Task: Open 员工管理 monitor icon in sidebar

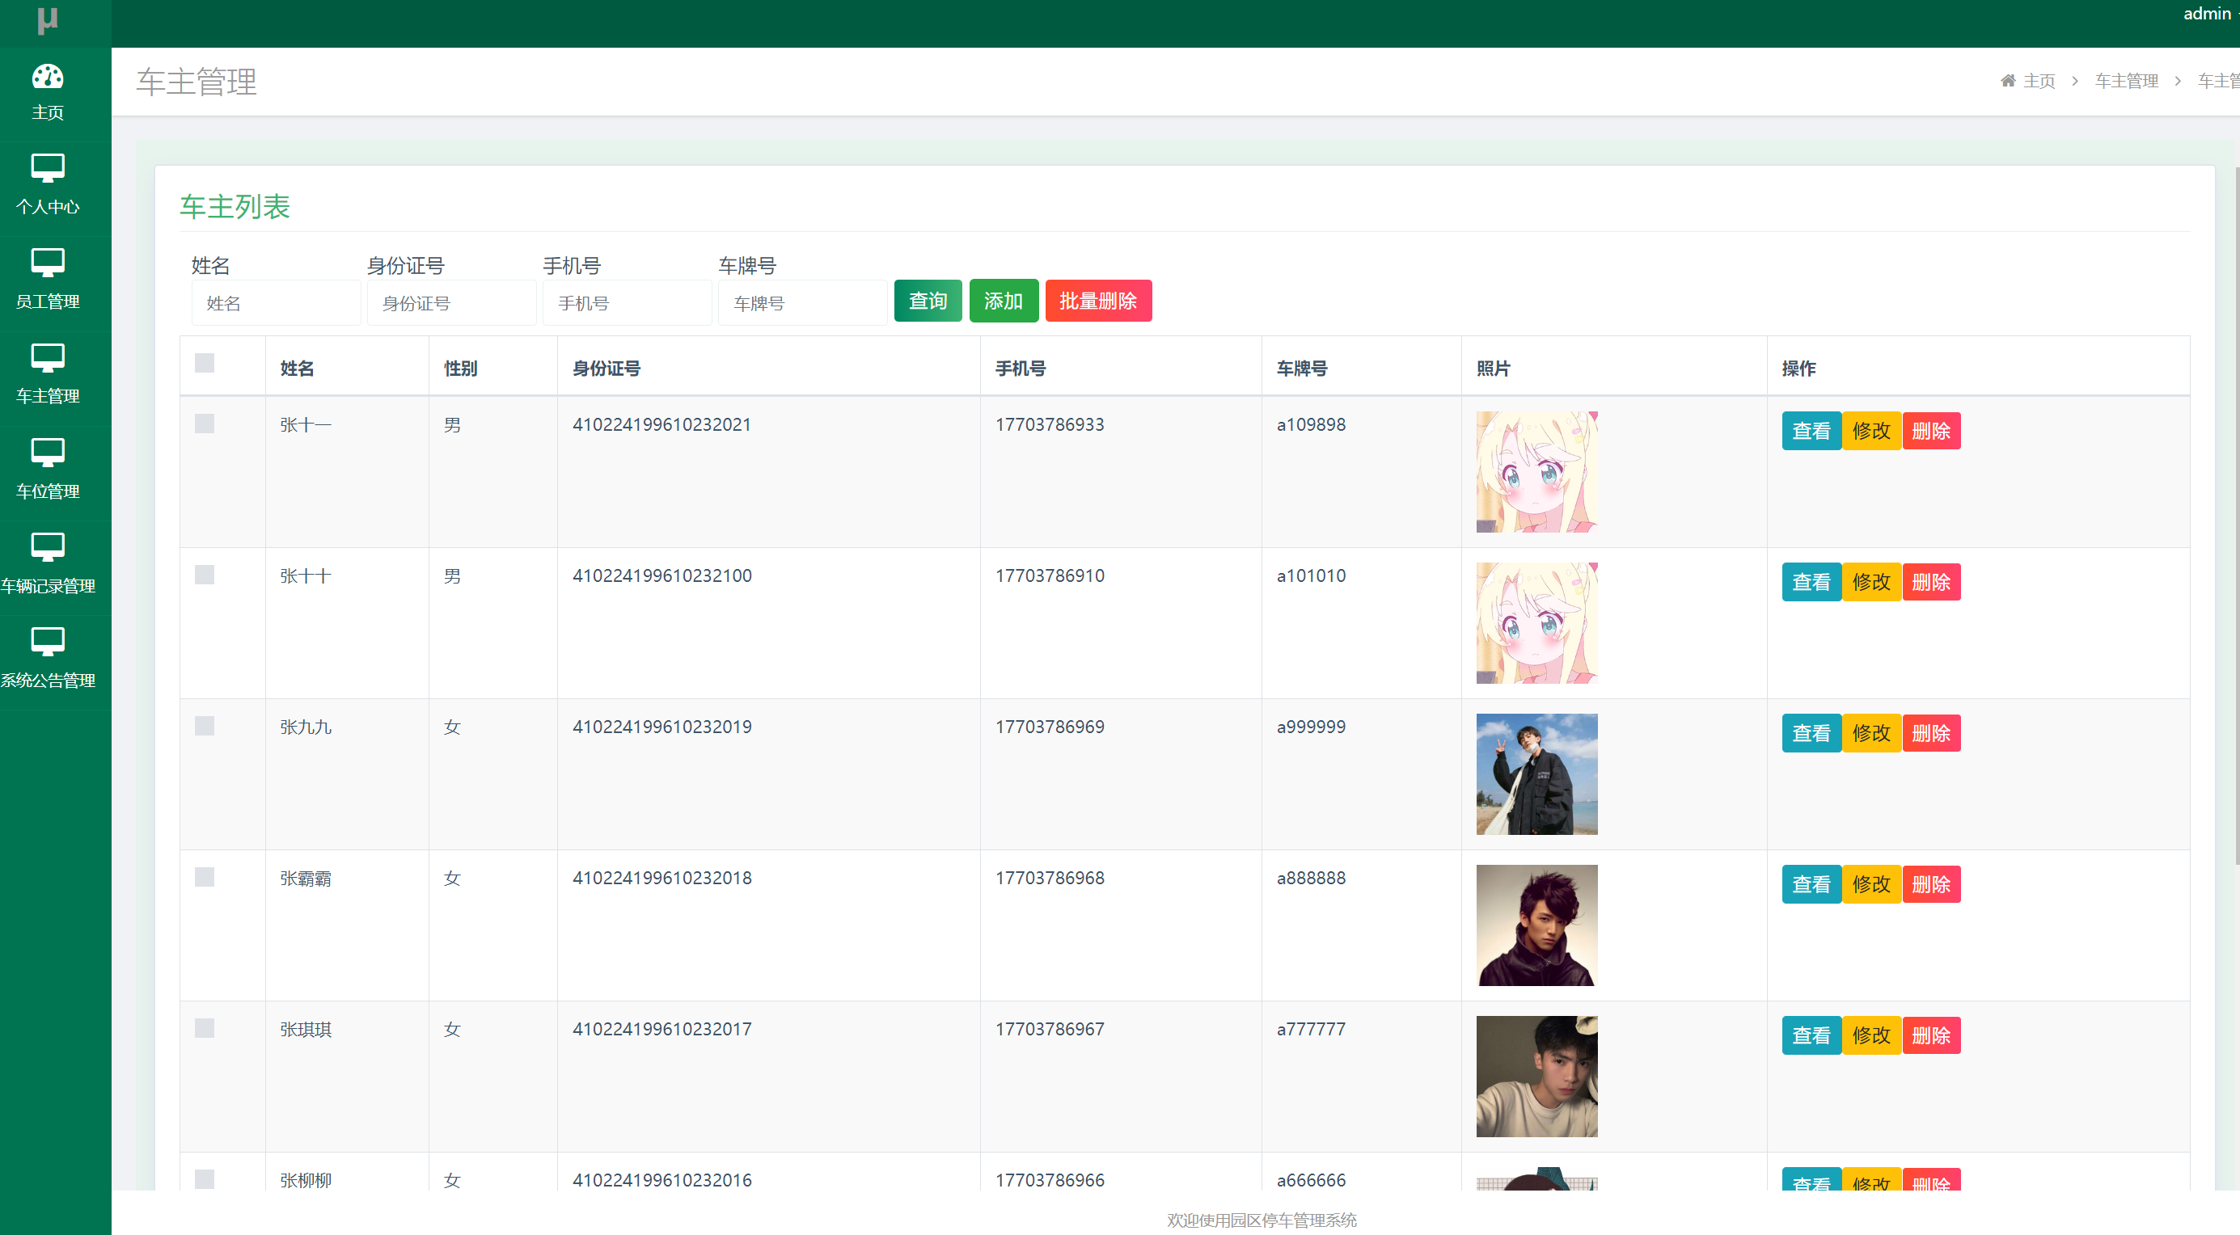Action: [x=48, y=263]
